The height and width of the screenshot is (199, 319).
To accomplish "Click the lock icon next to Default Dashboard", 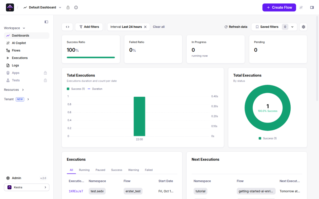I will 68,7.
